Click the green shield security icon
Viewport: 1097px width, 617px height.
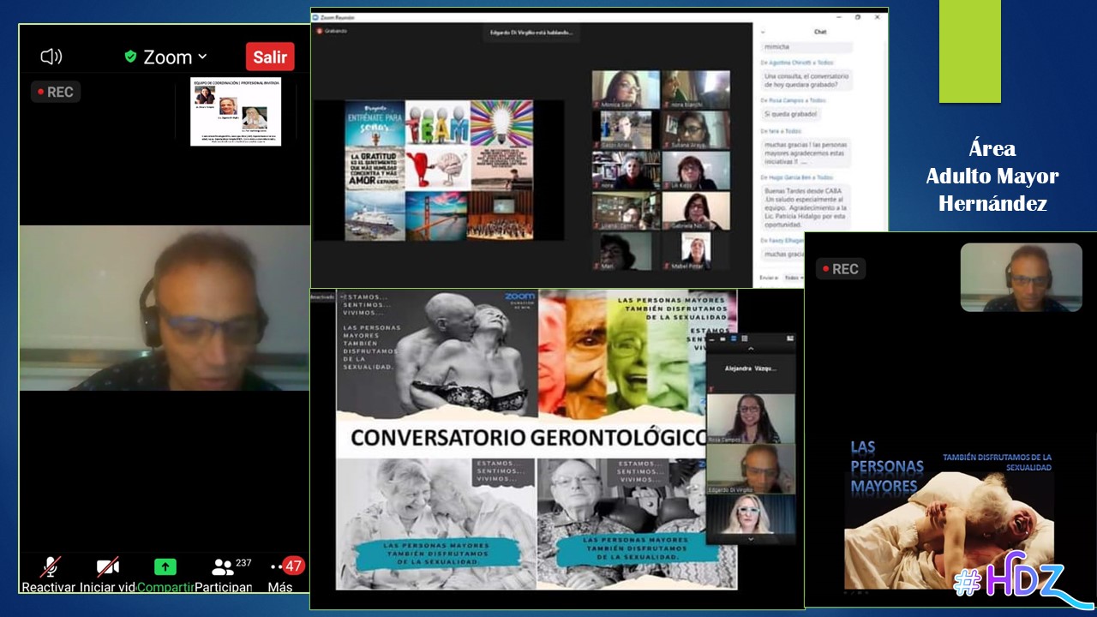click(x=130, y=57)
